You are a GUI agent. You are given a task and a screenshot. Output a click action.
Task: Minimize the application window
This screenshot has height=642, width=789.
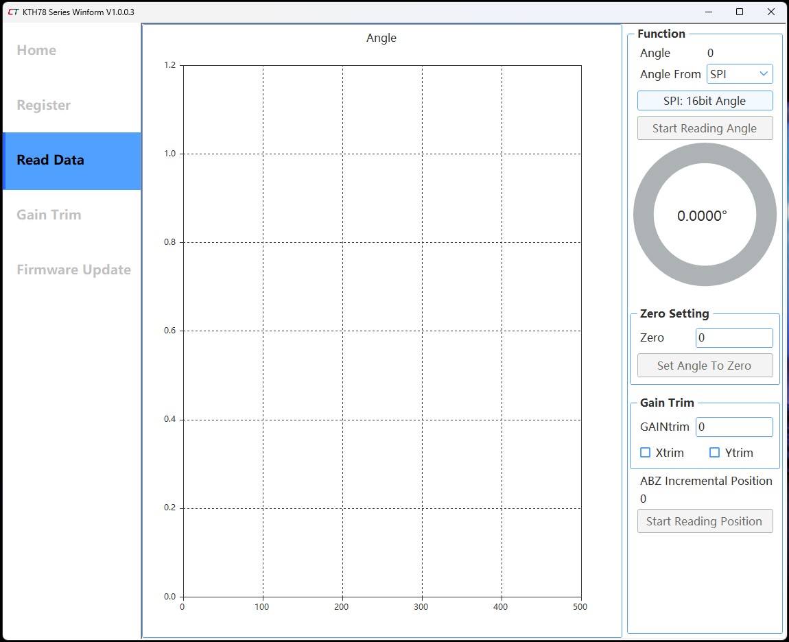coord(708,12)
